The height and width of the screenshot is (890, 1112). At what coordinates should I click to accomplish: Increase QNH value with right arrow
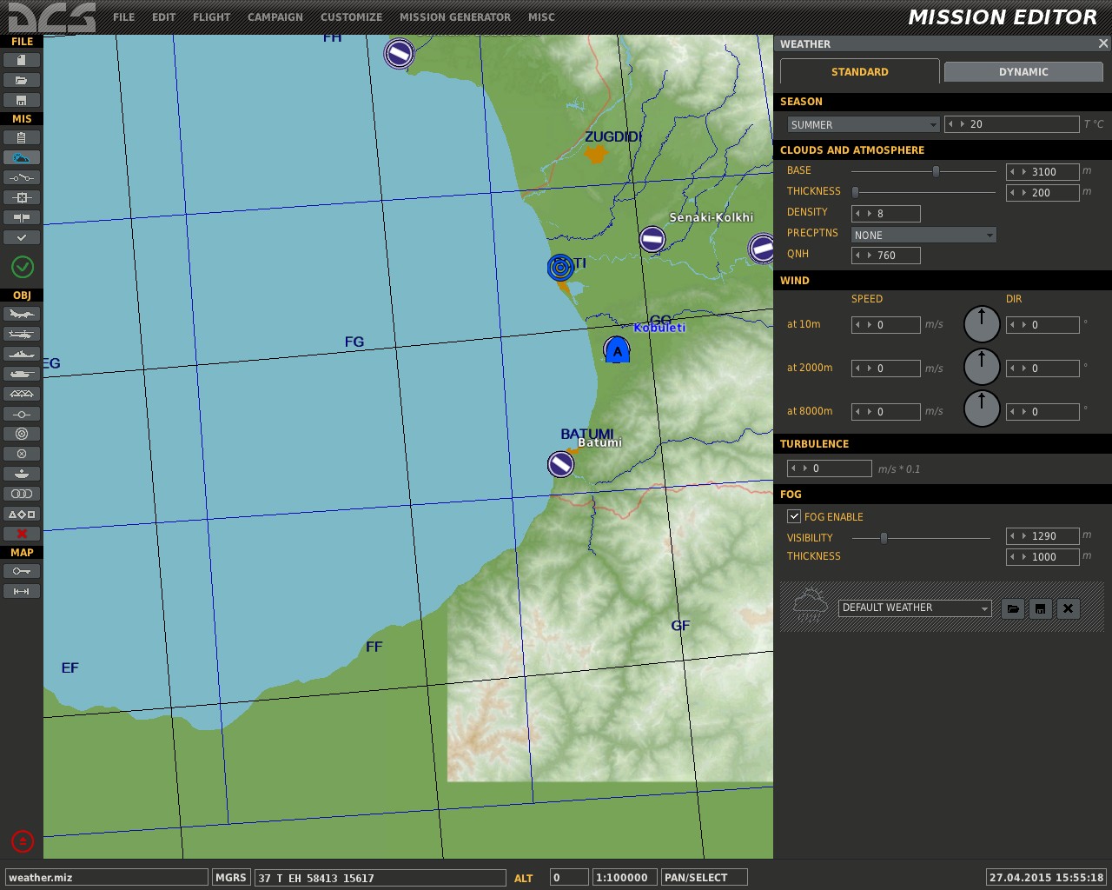click(870, 256)
